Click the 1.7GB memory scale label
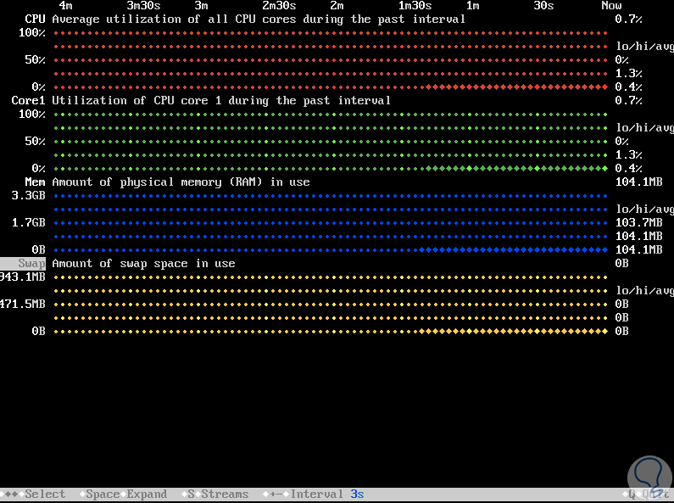 click(28, 223)
